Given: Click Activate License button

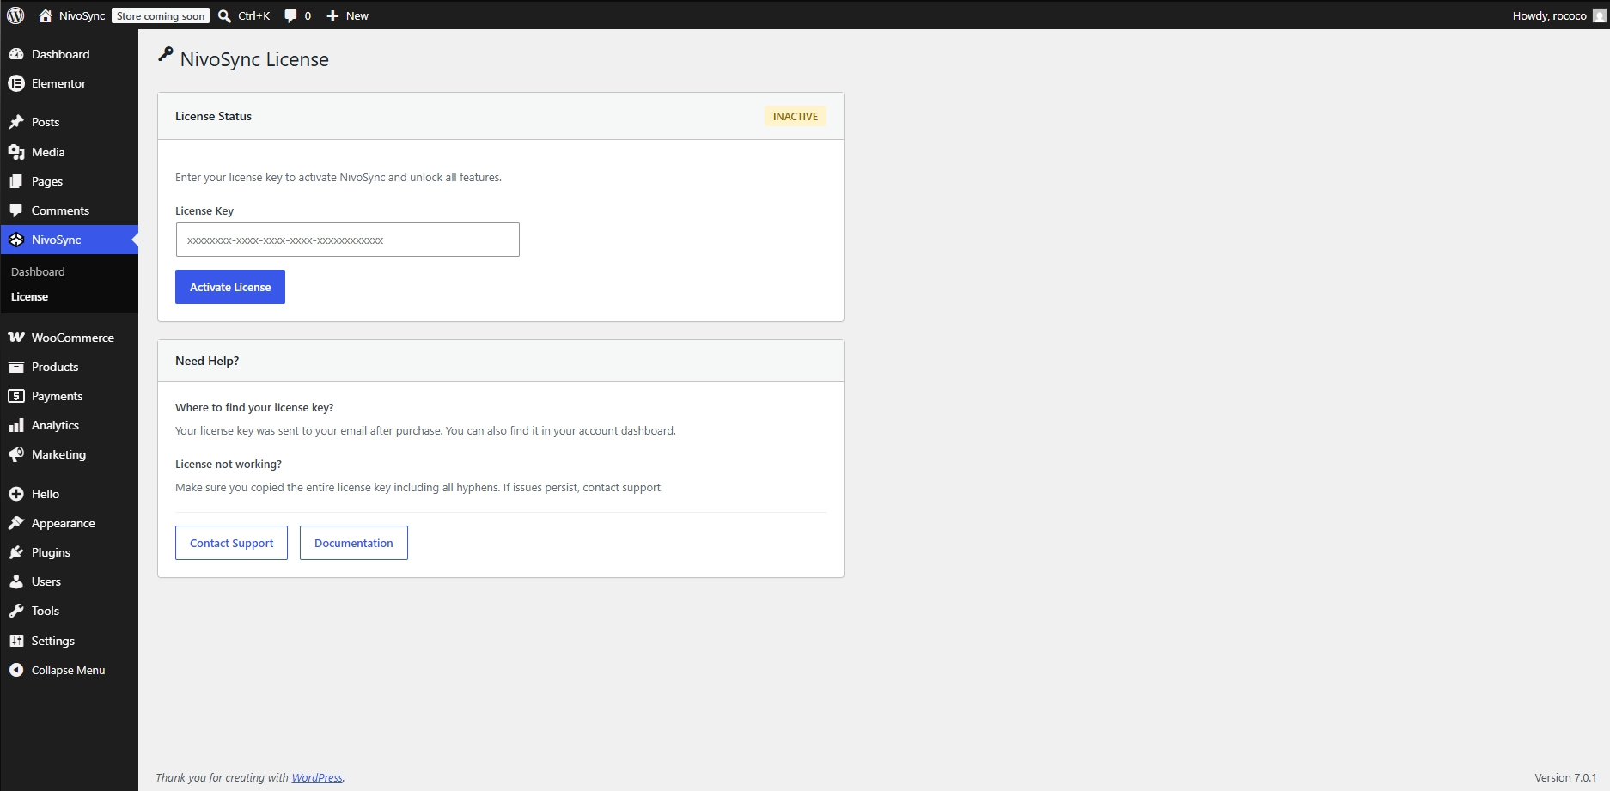Looking at the screenshot, I should pos(230,287).
